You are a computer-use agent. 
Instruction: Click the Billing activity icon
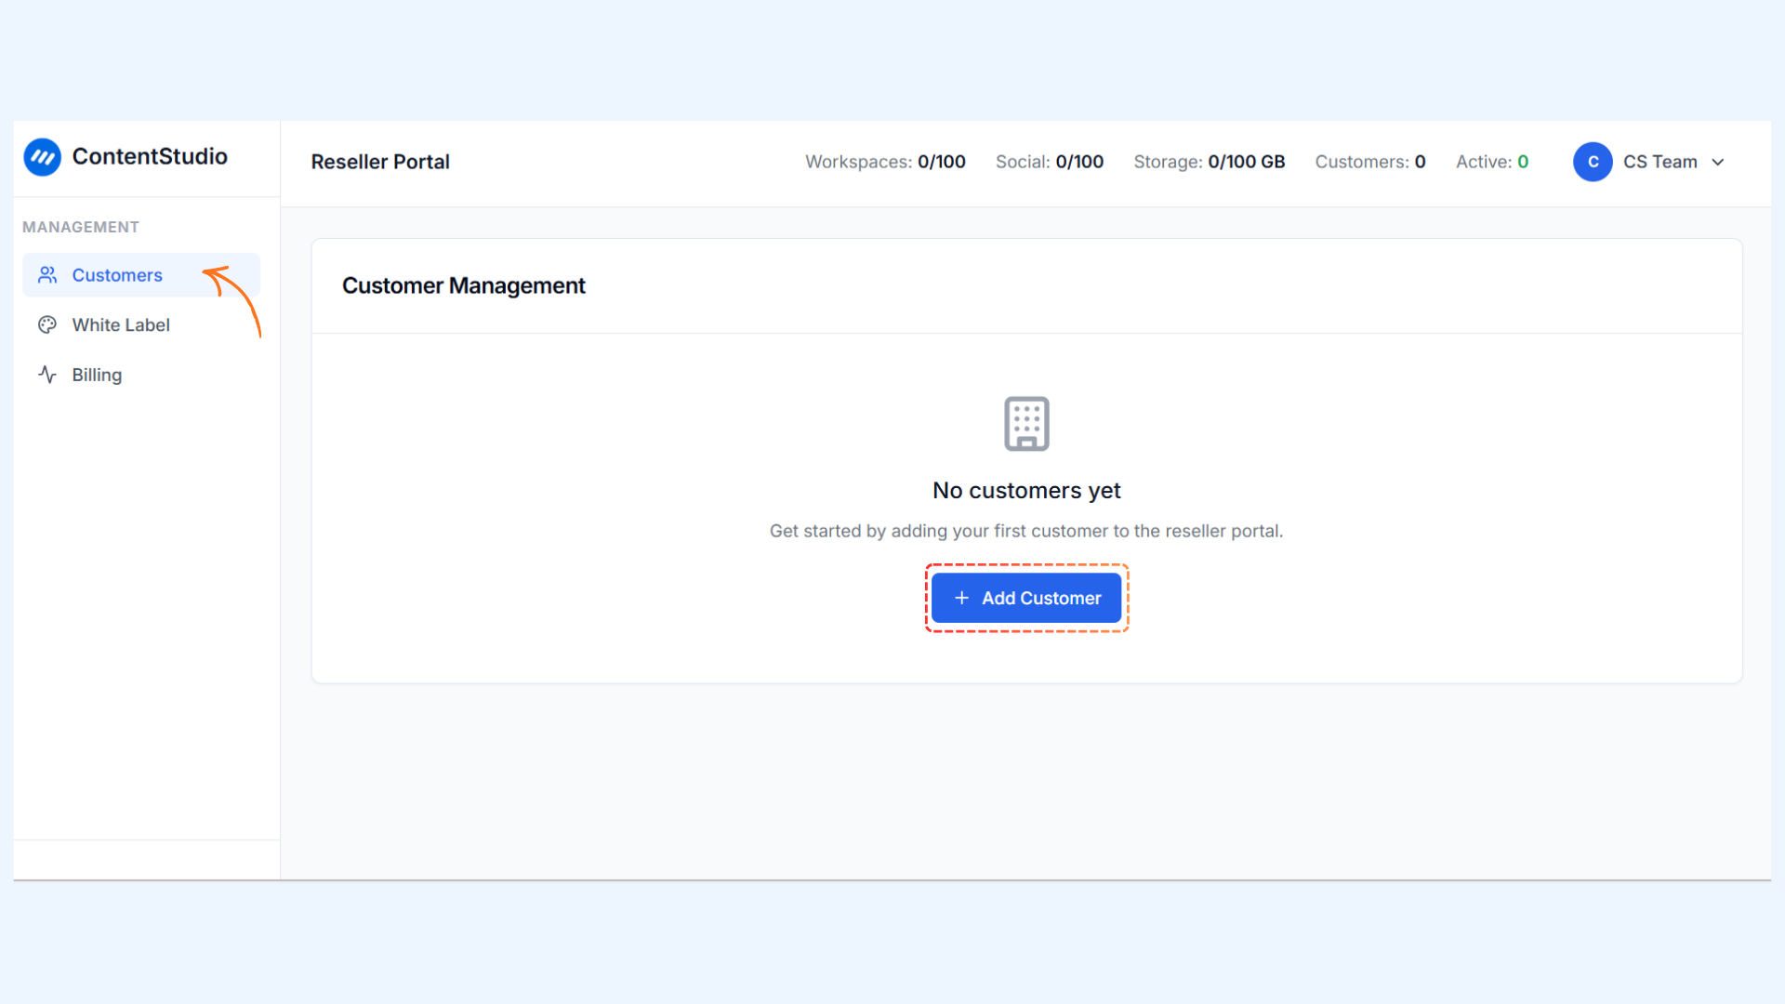point(47,375)
